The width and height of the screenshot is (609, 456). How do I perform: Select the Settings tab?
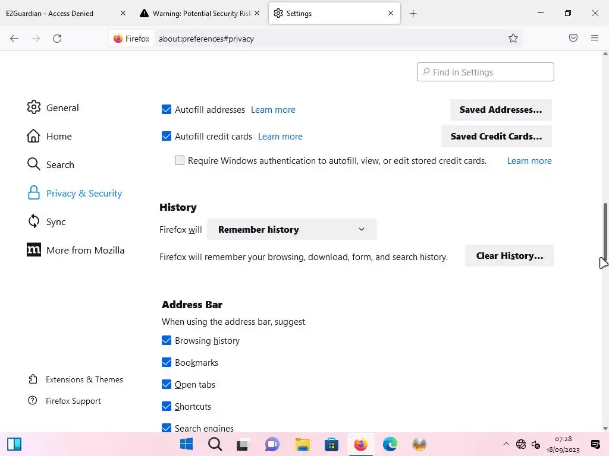coord(334,13)
